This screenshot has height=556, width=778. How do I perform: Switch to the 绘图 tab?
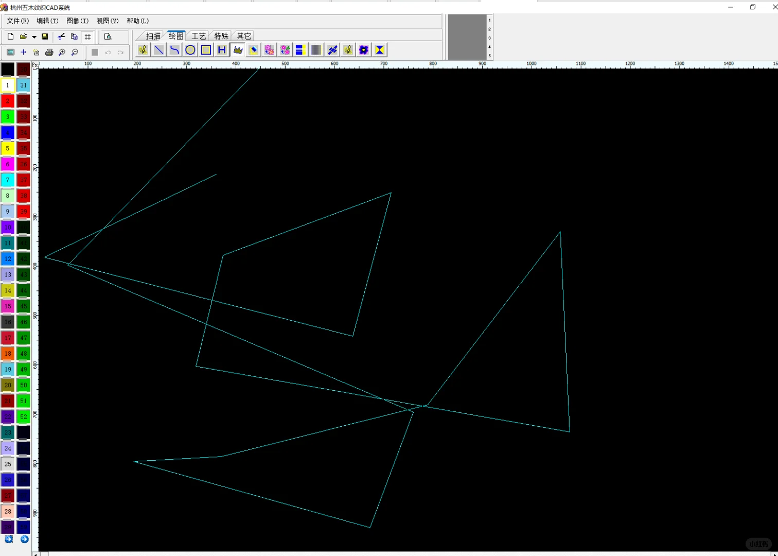click(175, 36)
